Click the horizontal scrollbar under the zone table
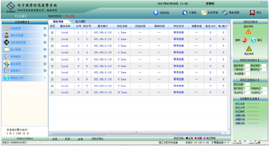This screenshot has height=146, width=269. pos(137,132)
